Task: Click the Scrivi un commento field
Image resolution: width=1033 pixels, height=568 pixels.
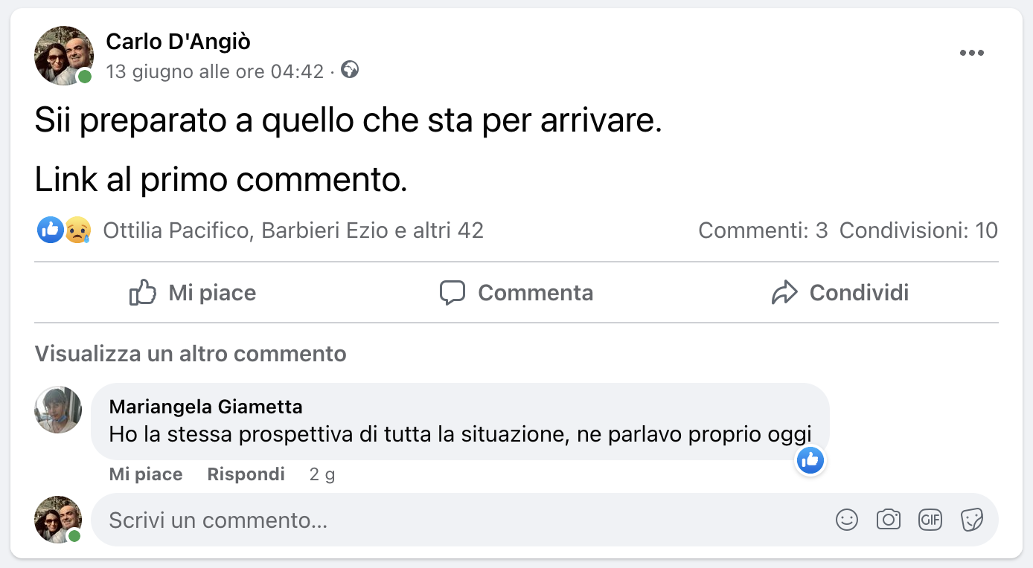Action: [447, 520]
